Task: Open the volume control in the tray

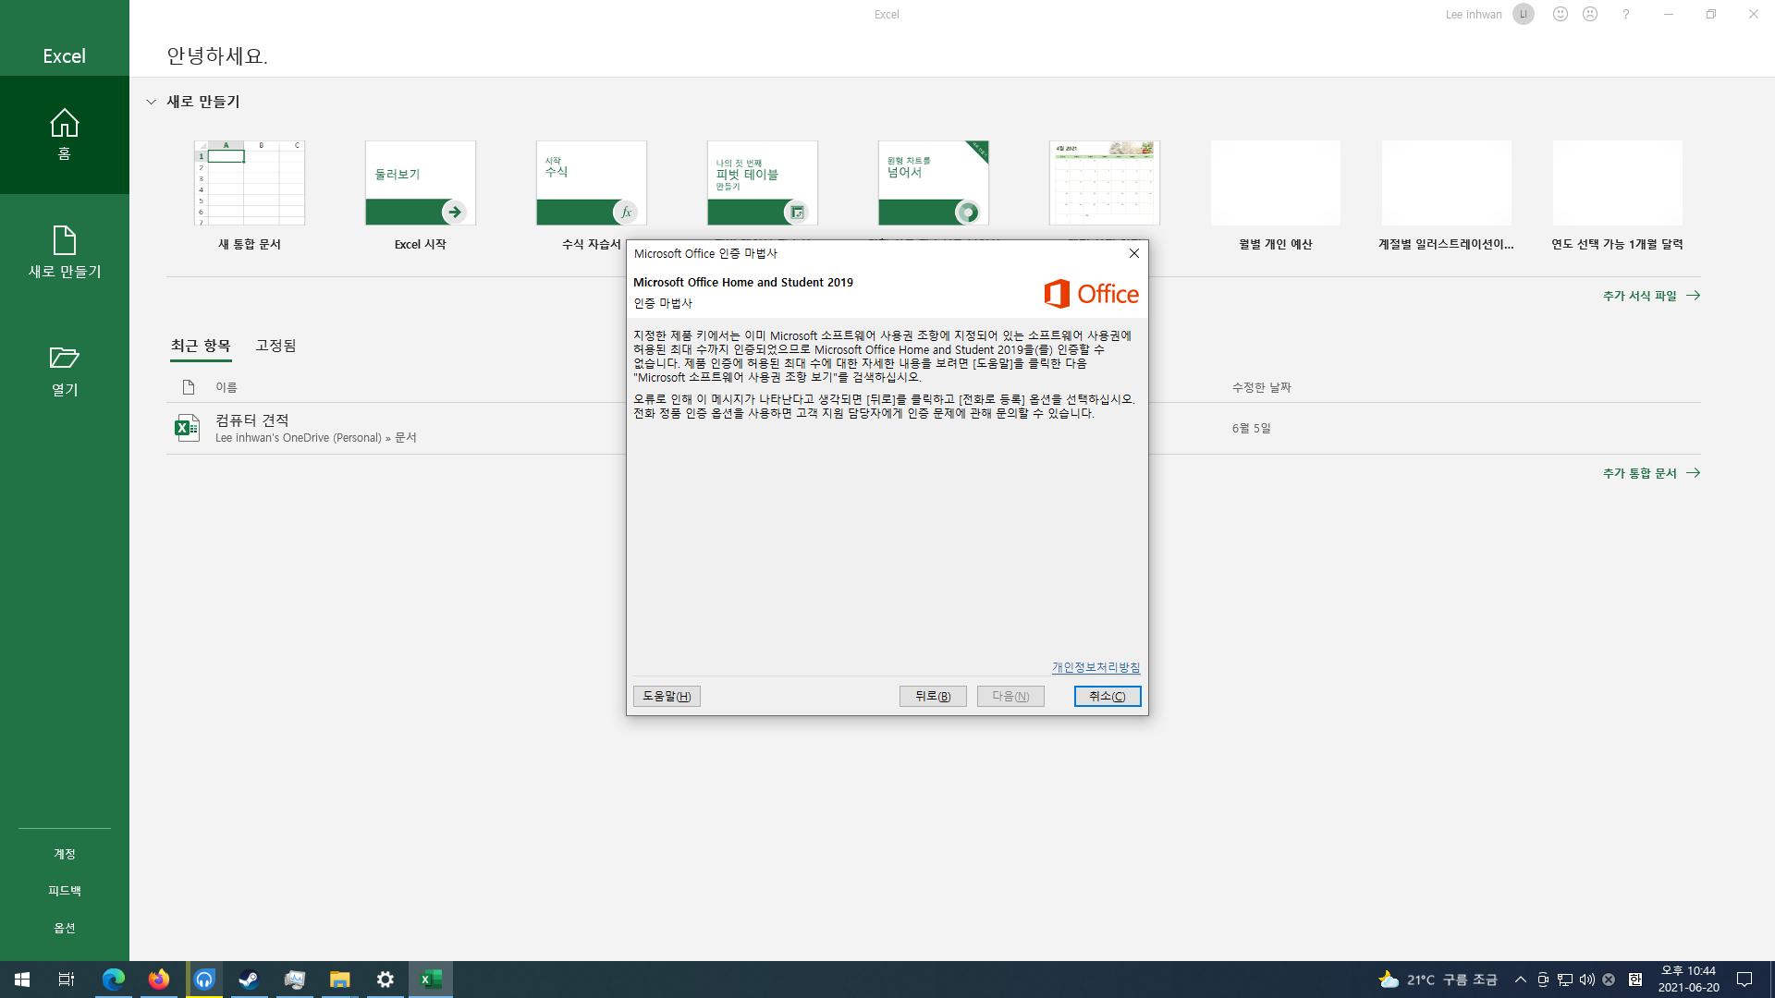Action: (x=1587, y=980)
